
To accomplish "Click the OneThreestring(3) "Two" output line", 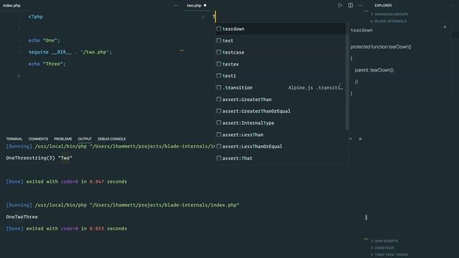I will [39, 158].
